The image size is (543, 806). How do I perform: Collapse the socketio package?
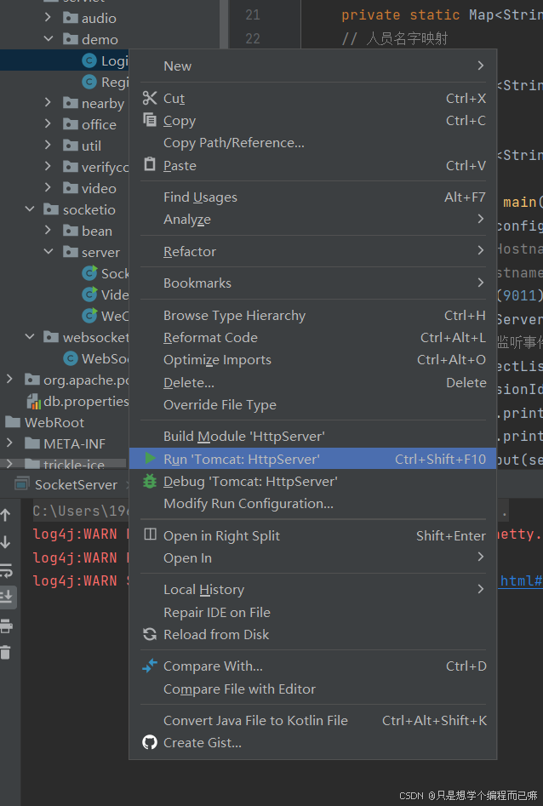(30, 209)
